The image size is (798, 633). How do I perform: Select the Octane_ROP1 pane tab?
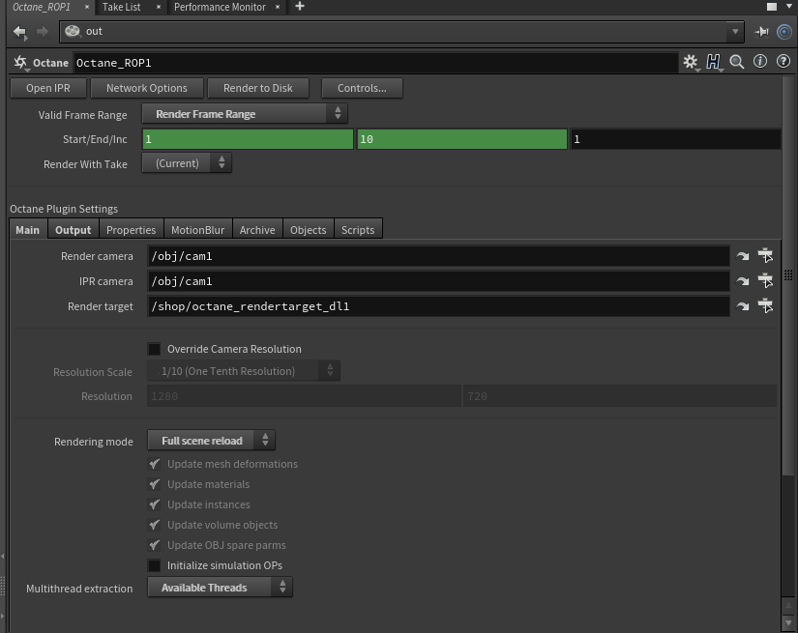[x=42, y=7]
